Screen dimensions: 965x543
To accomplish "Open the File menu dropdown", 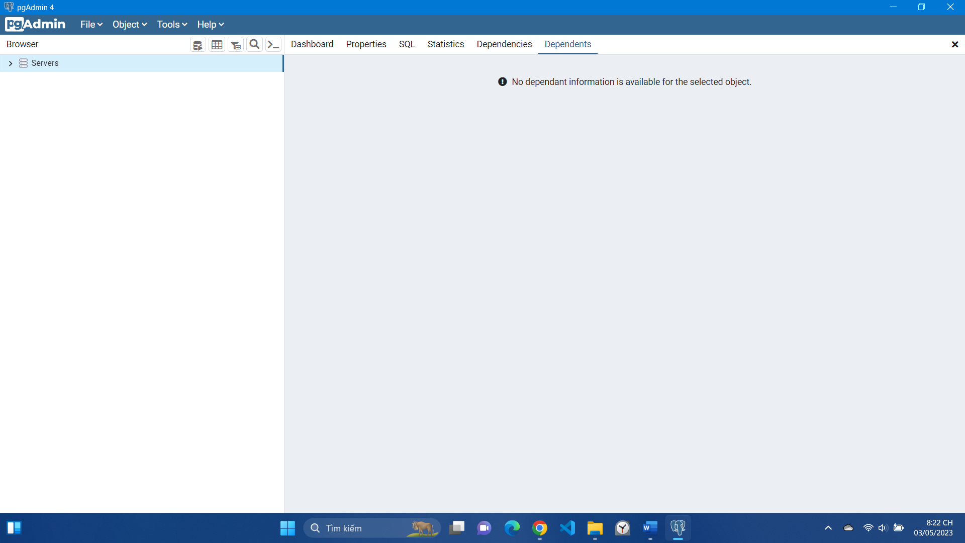I will pos(91,24).
